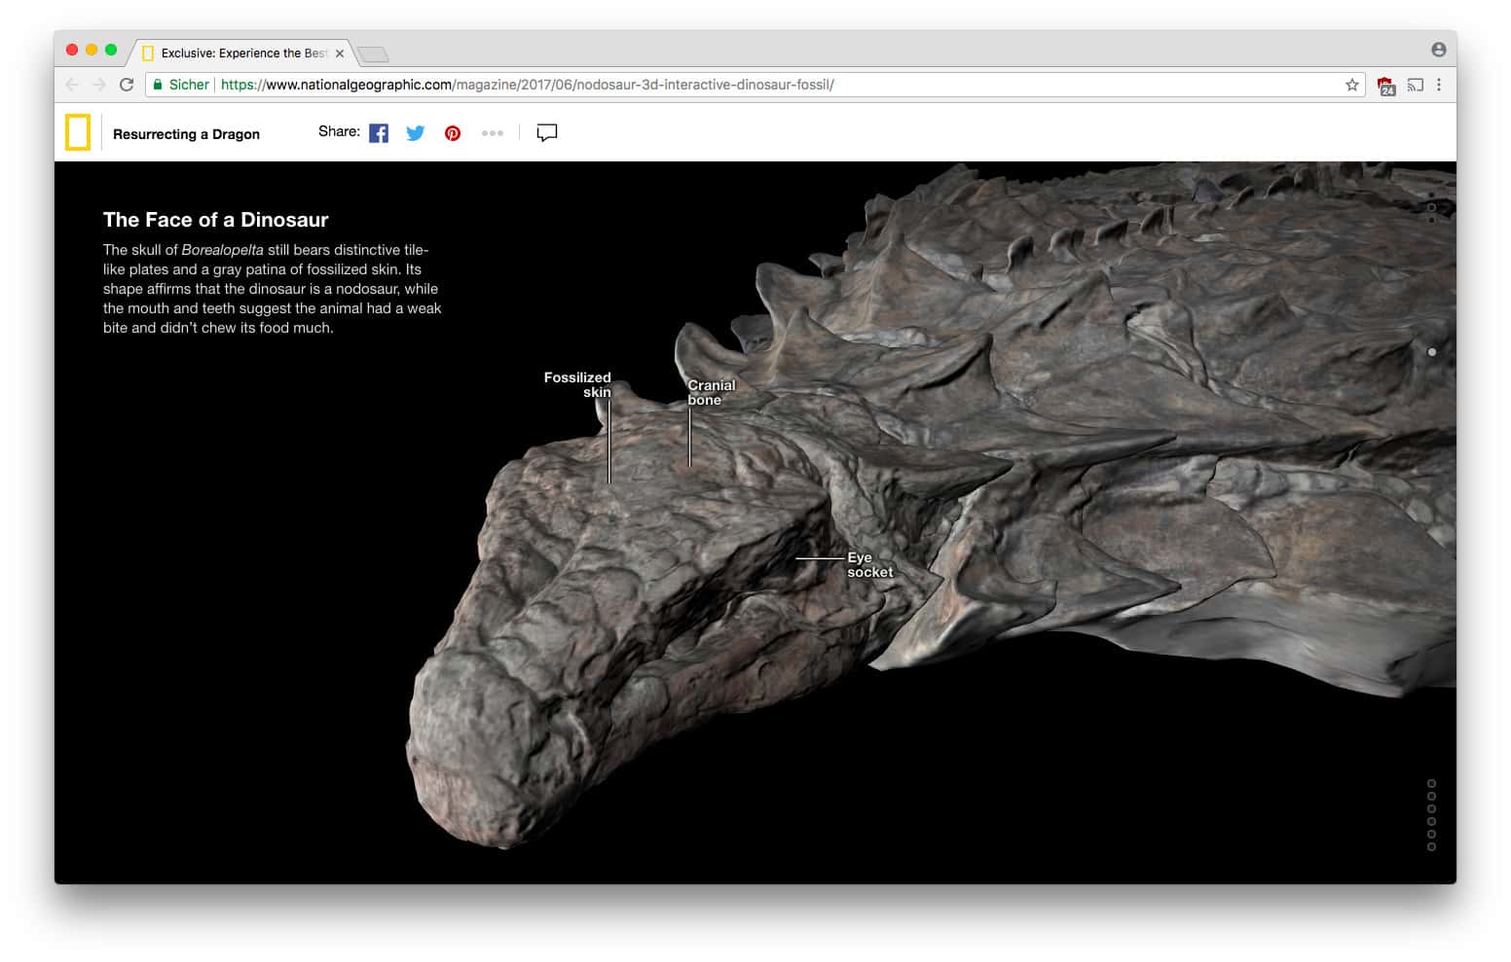The image size is (1511, 962).
Task: Select the active filled navigation dot
Action: pyautogui.click(x=1431, y=352)
